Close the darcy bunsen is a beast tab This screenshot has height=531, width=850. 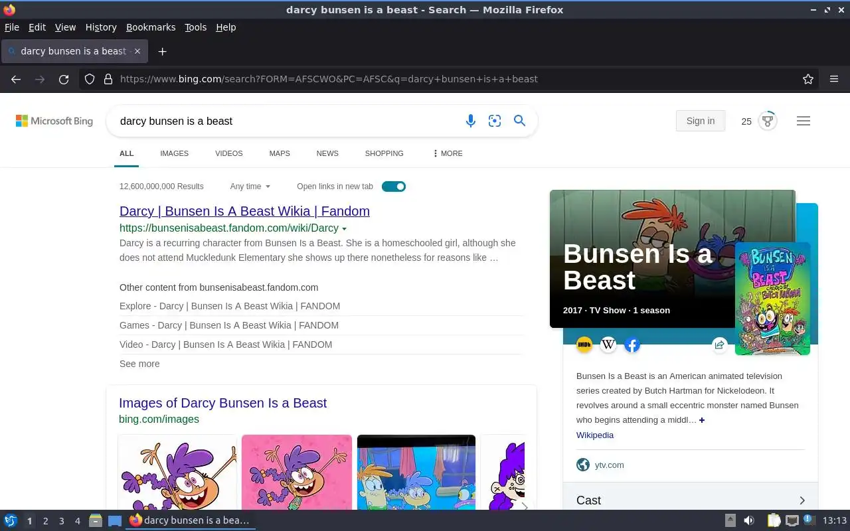tap(137, 51)
